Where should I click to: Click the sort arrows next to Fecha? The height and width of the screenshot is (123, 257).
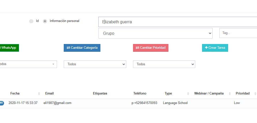39,93
